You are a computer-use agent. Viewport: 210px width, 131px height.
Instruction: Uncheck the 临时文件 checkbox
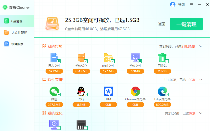113,61
